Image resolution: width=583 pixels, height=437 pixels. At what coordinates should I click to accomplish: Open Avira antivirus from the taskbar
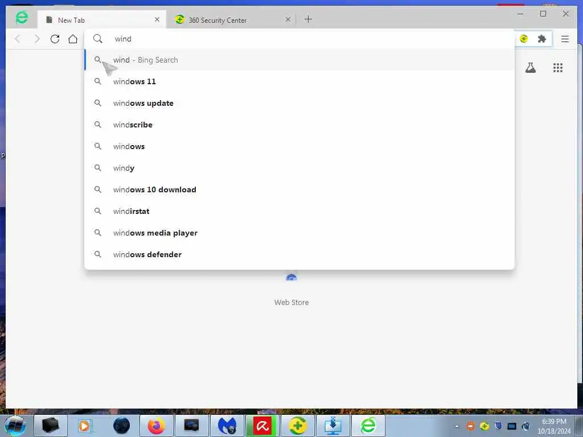(262, 426)
